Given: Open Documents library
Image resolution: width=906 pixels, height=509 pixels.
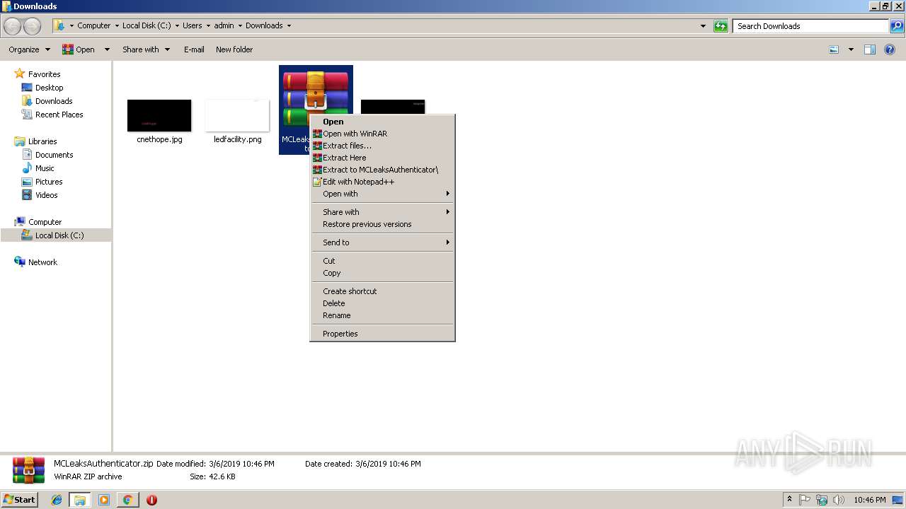Looking at the screenshot, I should click(x=54, y=155).
